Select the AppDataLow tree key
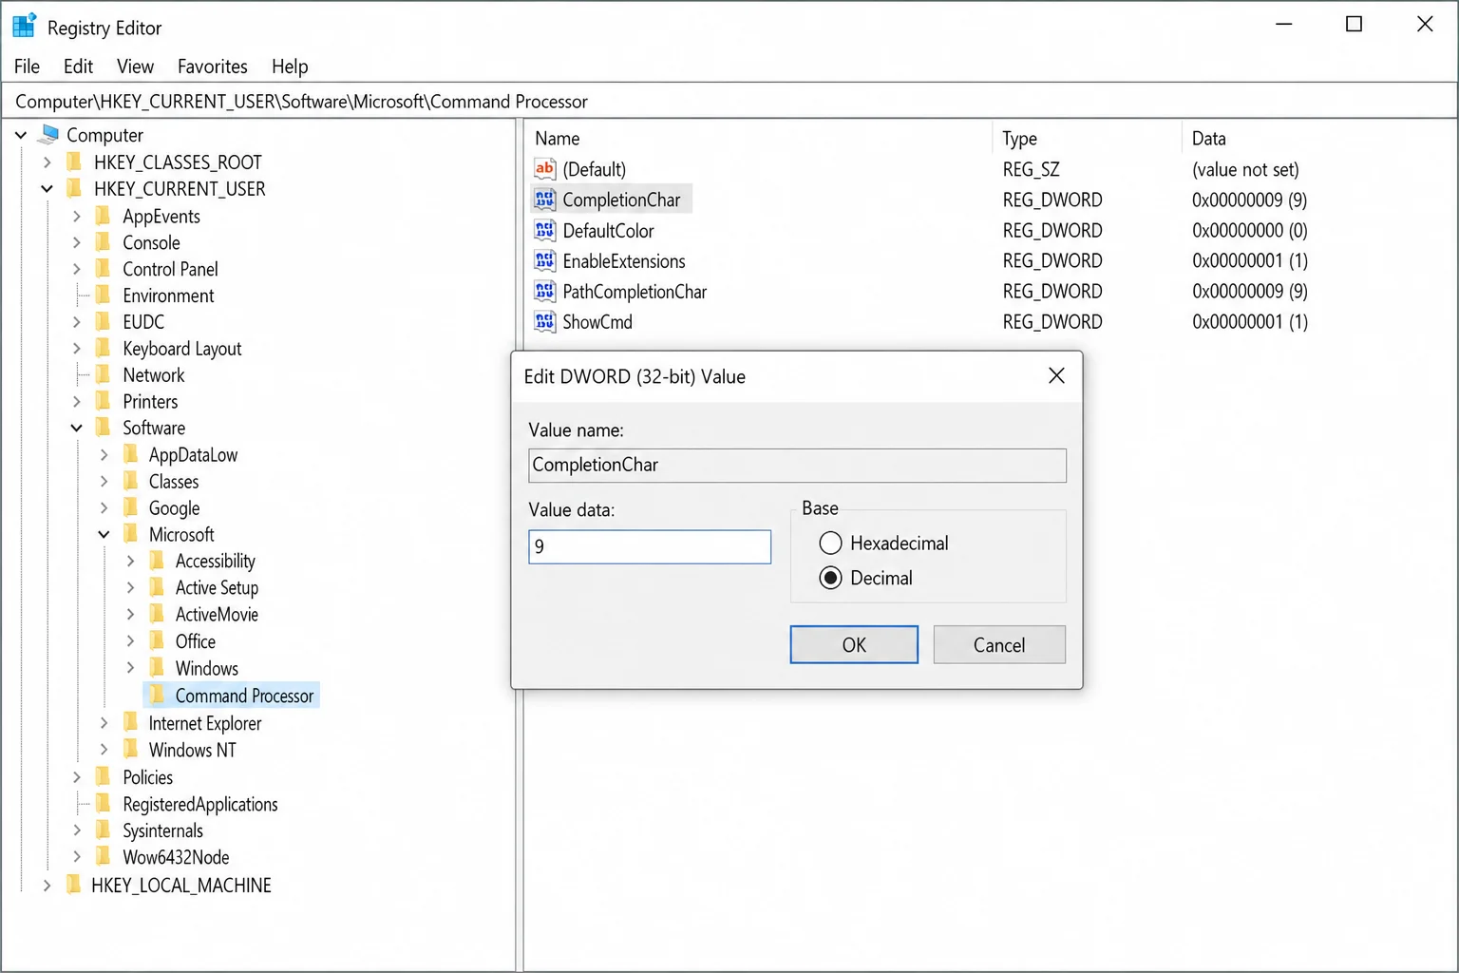Screen dimensions: 1459x973 (193, 455)
